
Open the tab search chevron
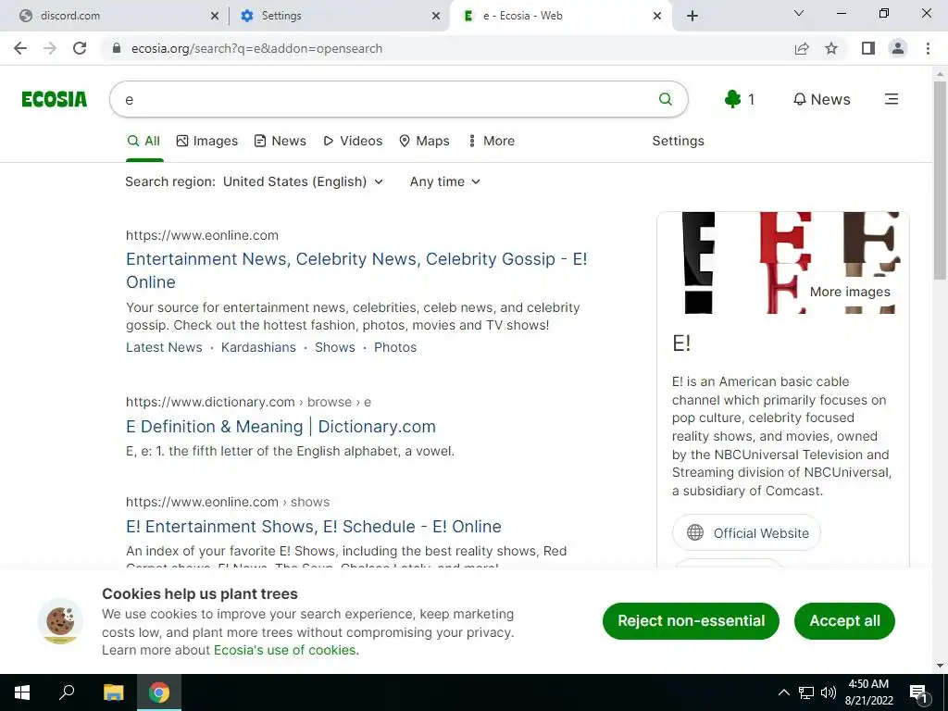click(799, 13)
